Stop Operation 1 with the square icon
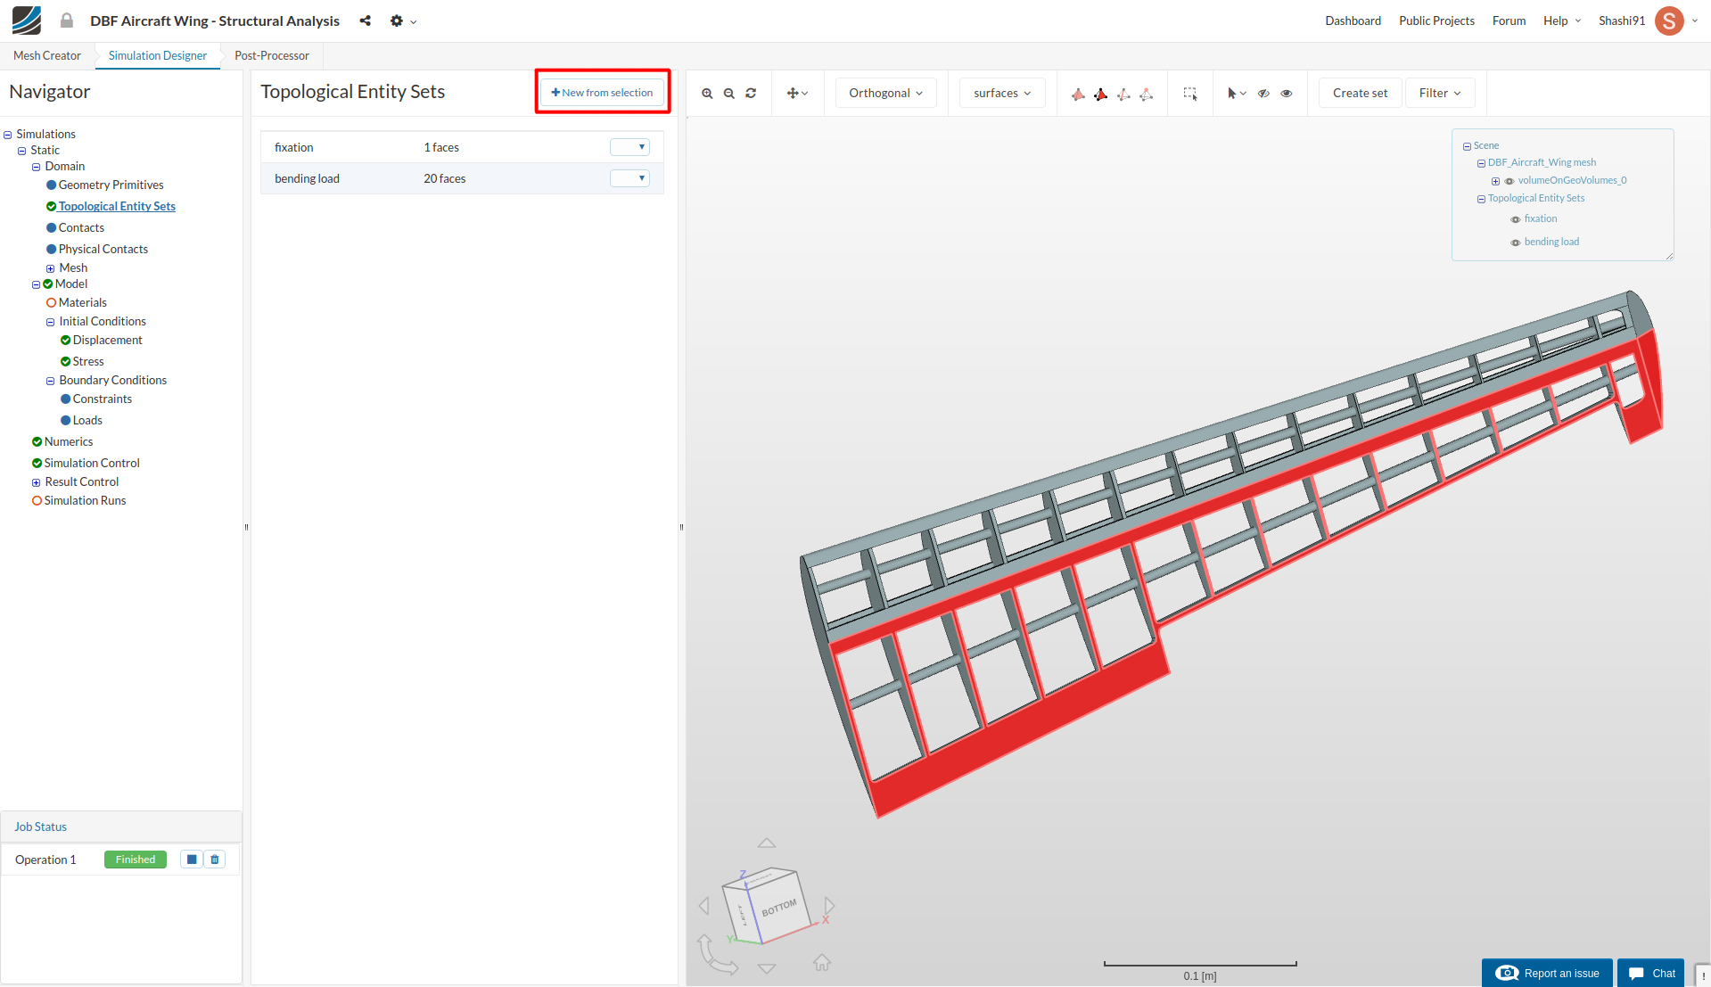This screenshot has width=1711, height=987. pos(192,860)
